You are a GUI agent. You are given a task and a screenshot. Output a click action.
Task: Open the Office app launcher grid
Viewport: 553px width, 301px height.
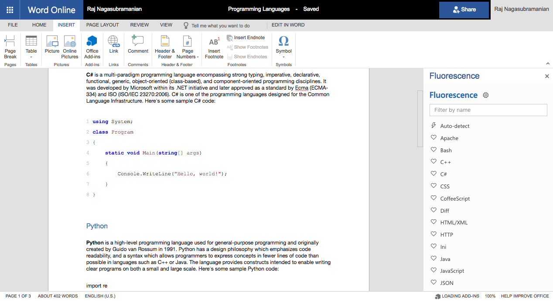click(10, 10)
